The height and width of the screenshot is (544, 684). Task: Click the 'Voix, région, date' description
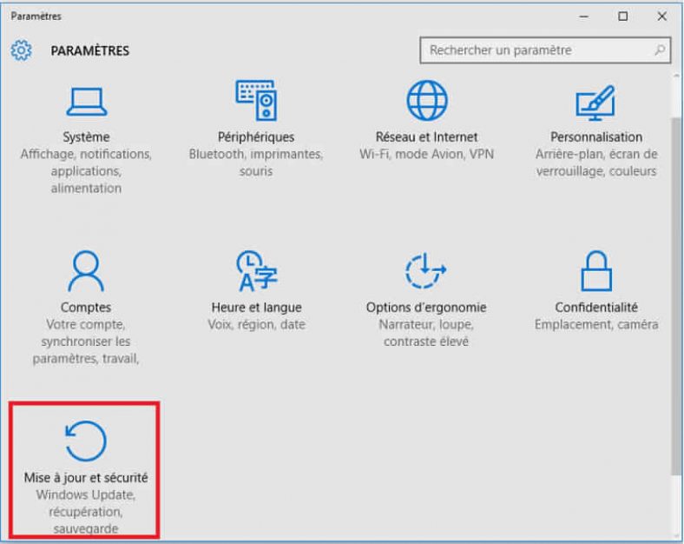(257, 324)
